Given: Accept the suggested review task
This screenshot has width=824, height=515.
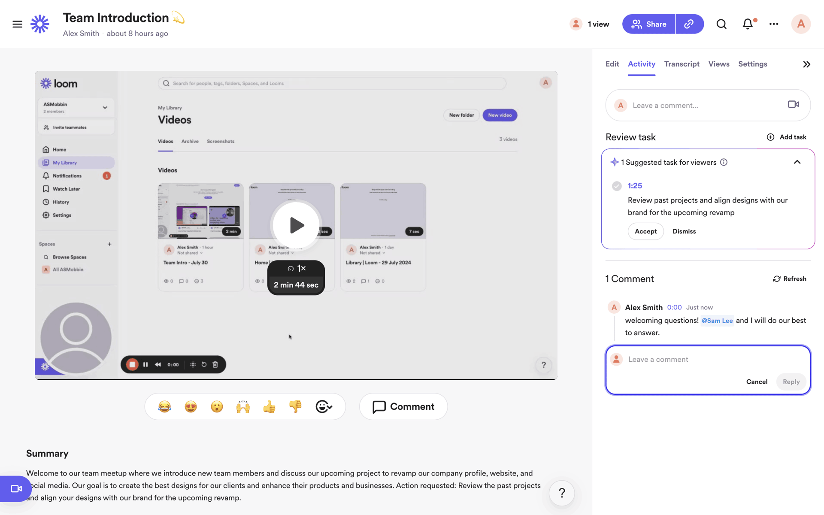Looking at the screenshot, I should pyautogui.click(x=645, y=231).
